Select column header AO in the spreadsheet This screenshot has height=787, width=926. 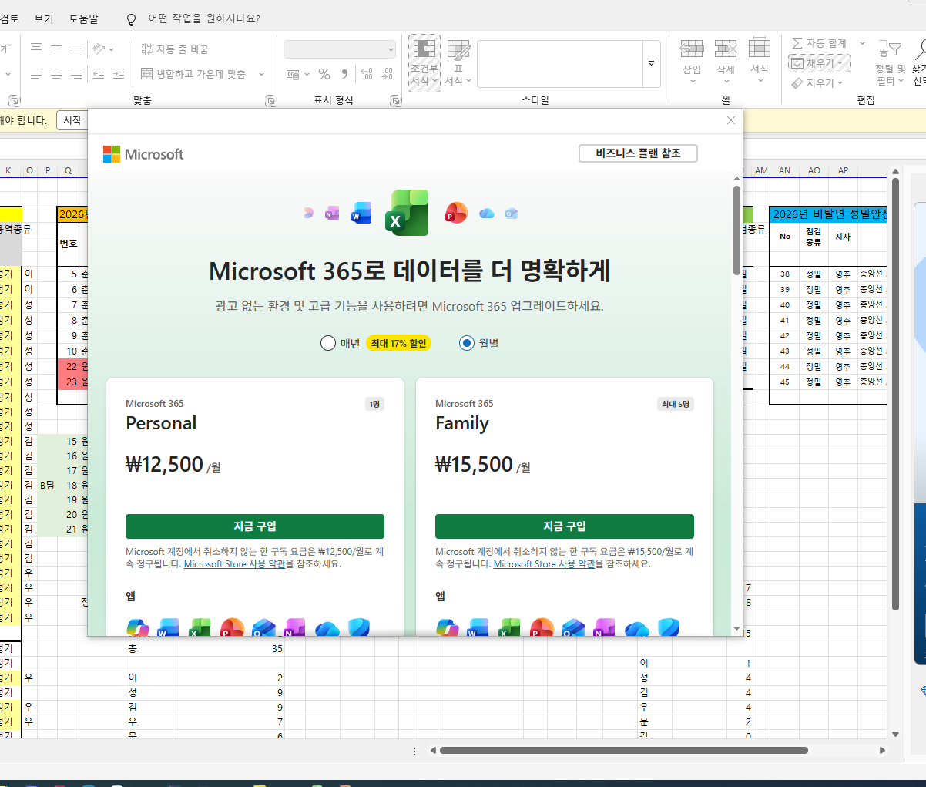(x=814, y=170)
